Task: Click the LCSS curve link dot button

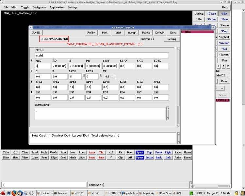Action: (84, 75)
